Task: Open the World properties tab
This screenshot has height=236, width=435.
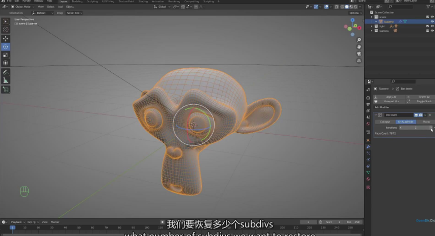Action: 368,124
